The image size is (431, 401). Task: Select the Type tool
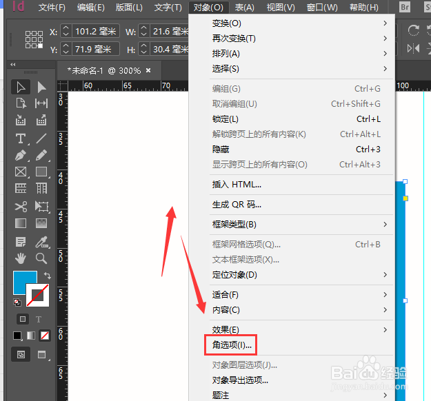[x=21, y=138]
